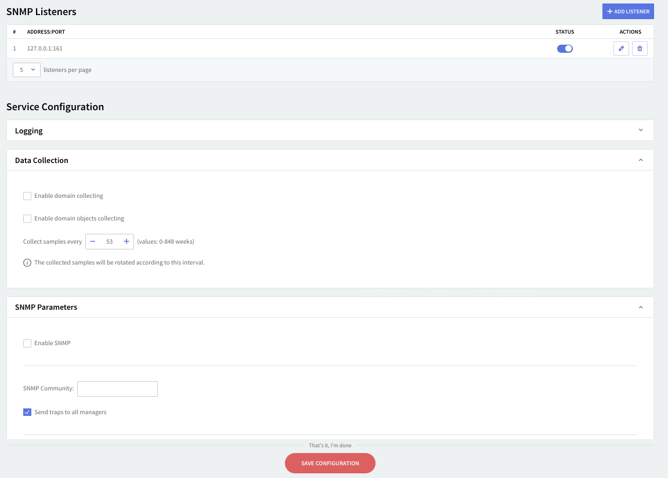Collapse the SNMP Parameters section chevron
Viewport: 668px width, 478px height.
pos(641,307)
